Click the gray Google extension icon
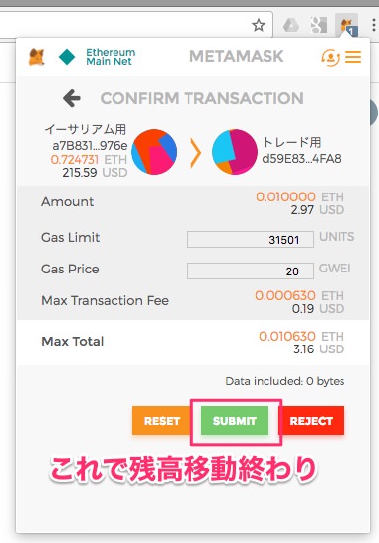379x543 pixels. (319, 26)
